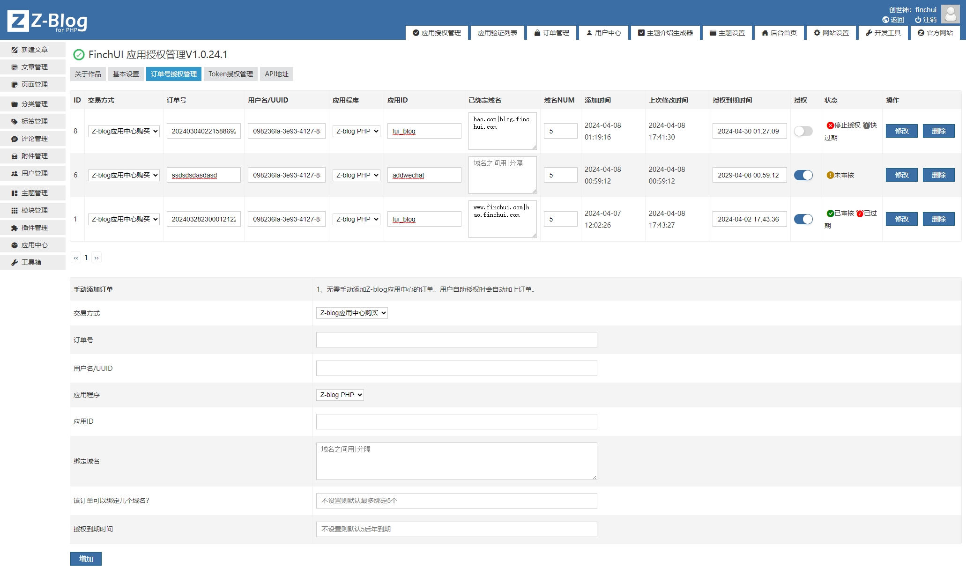Disable authorization toggle for order ID 6

(803, 175)
